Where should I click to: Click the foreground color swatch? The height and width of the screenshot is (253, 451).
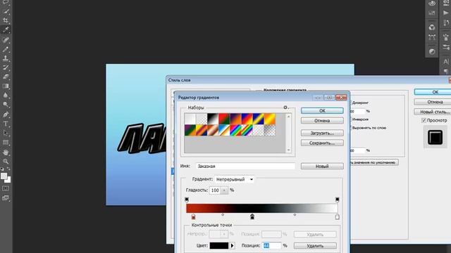(x=4, y=176)
